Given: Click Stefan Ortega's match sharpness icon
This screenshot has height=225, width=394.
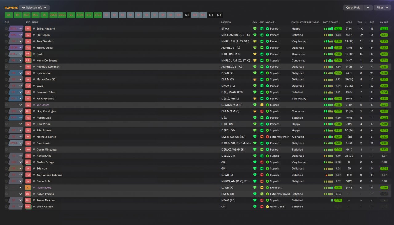Looking at the screenshot, I should 262,162.
